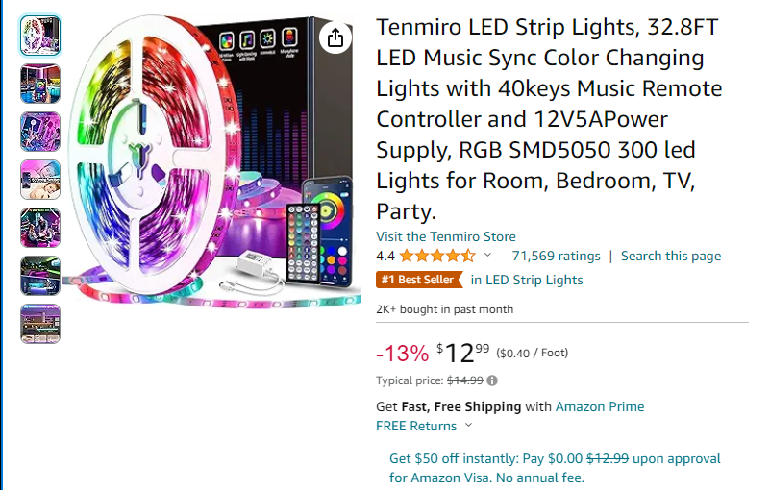Click the share icon on product image
The image size is (770, 490).
[335, 37]
